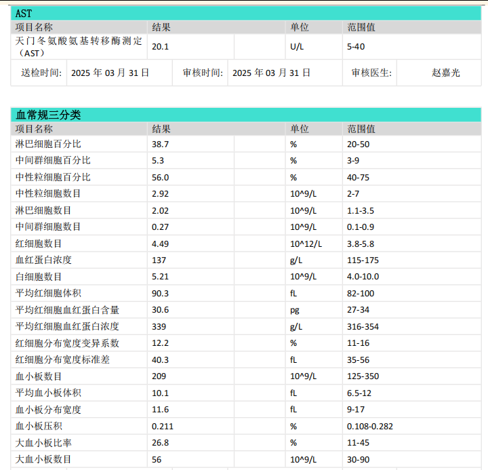Click the 审核时间 label
This screenshot has height=470, width=488.
click(x=202, y=73)
